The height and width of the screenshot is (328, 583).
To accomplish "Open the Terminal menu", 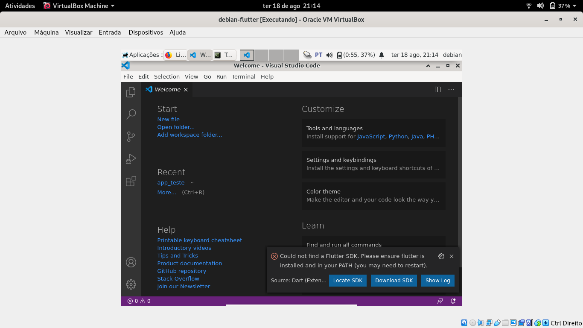I will (x=243, y=77).
